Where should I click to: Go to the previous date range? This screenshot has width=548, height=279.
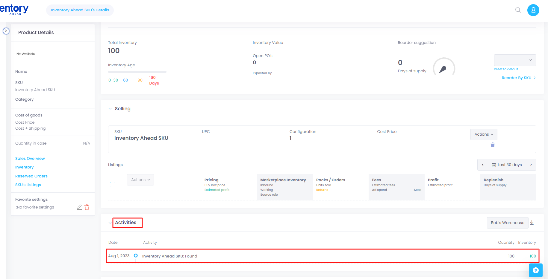[482, 165]
